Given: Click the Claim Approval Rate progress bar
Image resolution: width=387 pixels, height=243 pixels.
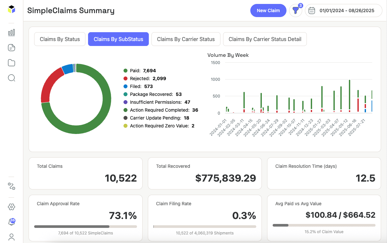Looking at the screenshot, I should click(x=85, y=227).
